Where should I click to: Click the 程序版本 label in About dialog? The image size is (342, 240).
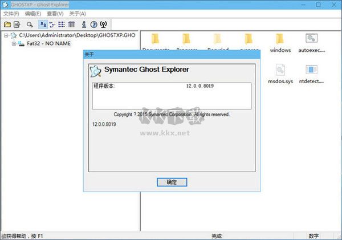point(104,86)
